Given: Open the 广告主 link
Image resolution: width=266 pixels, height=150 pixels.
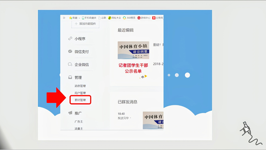Looking at the screenshot, I should click(x=79, y=122).
